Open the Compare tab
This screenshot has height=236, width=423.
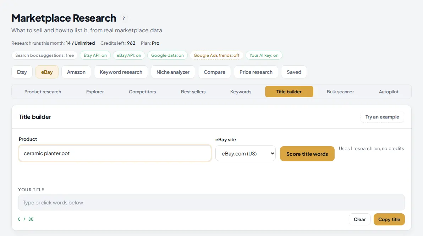tap(214, 72)
